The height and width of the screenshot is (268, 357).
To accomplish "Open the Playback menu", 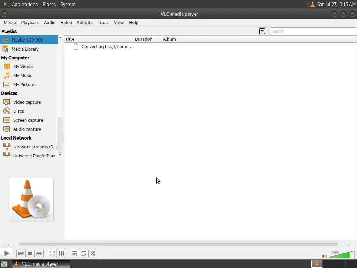I will (x=30, y=22).
